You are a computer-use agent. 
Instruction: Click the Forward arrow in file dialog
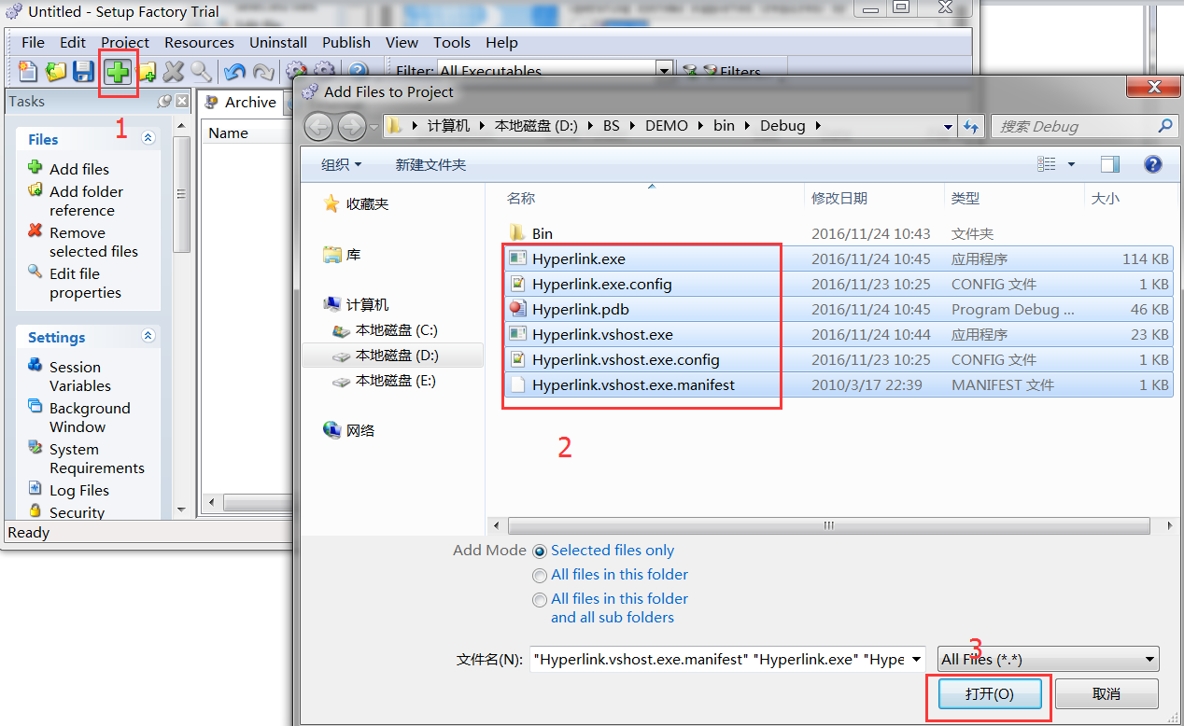(351, 127)
